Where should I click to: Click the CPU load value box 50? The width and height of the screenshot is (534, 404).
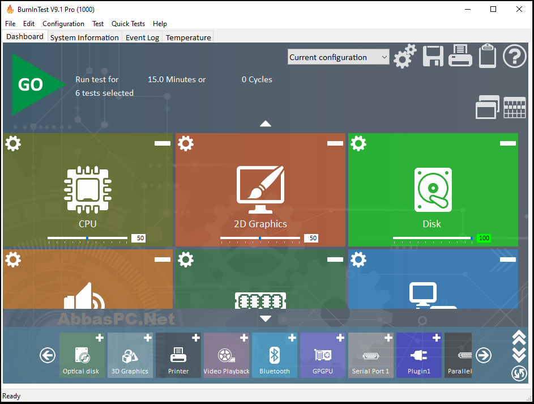[x=139, y=238]
